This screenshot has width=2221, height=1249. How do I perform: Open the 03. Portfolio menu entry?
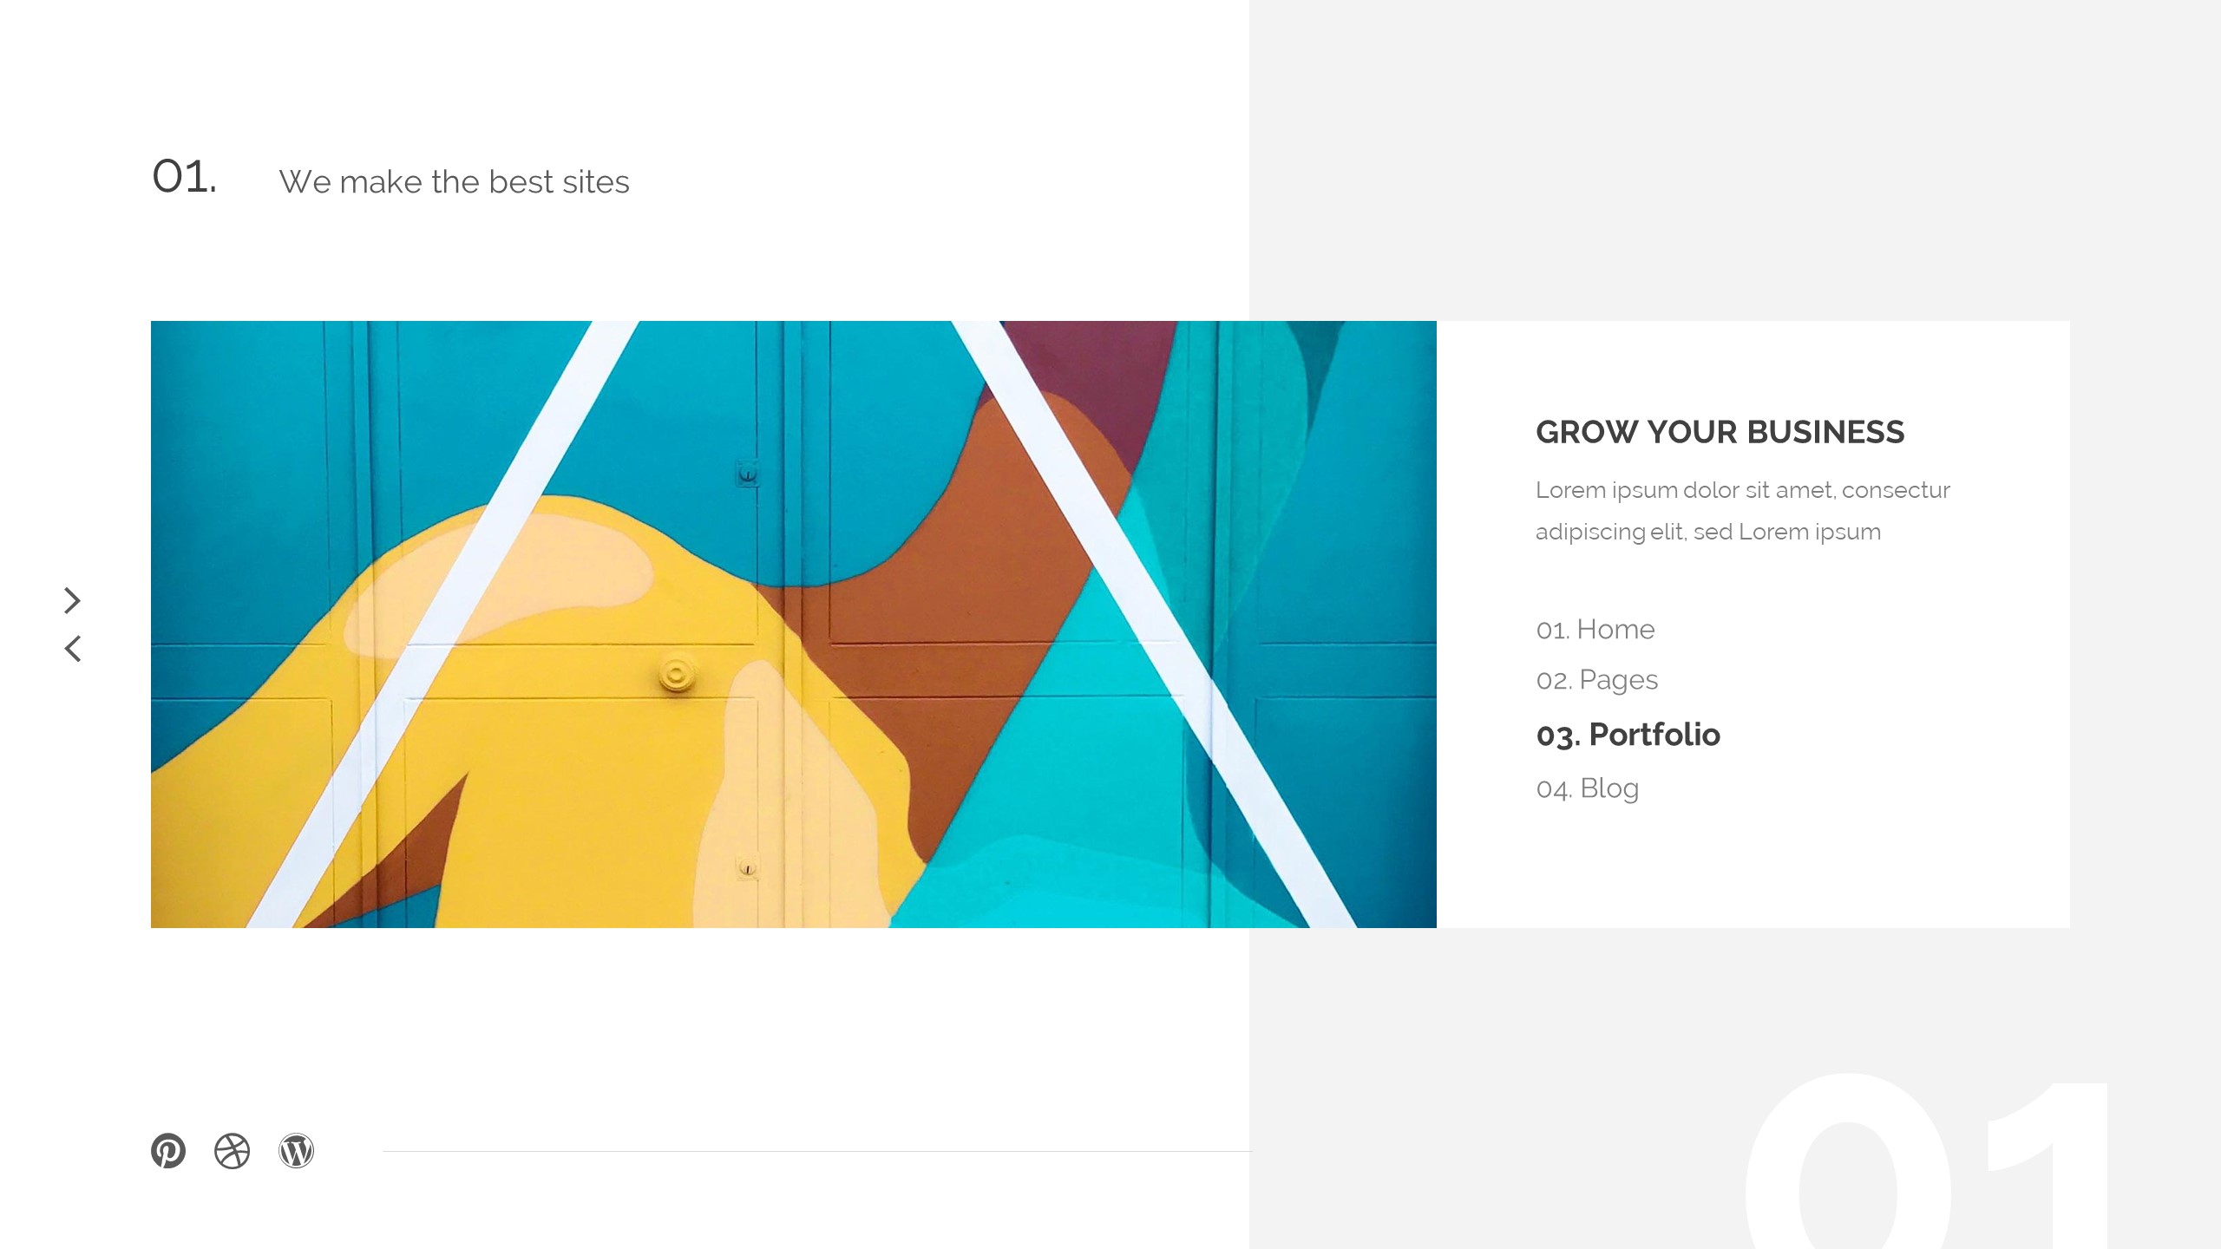pyautogui.click(x=1628, y=735)
